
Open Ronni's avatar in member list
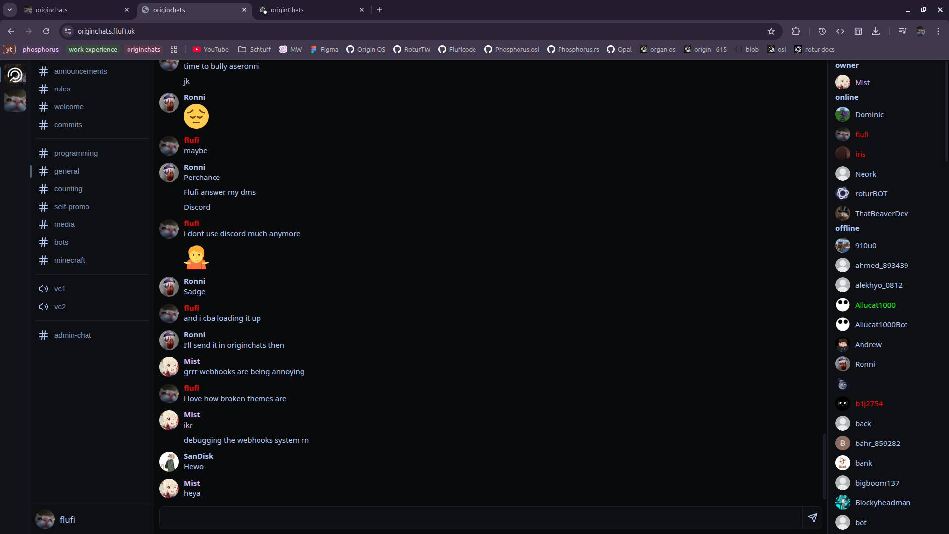point(842,364)
